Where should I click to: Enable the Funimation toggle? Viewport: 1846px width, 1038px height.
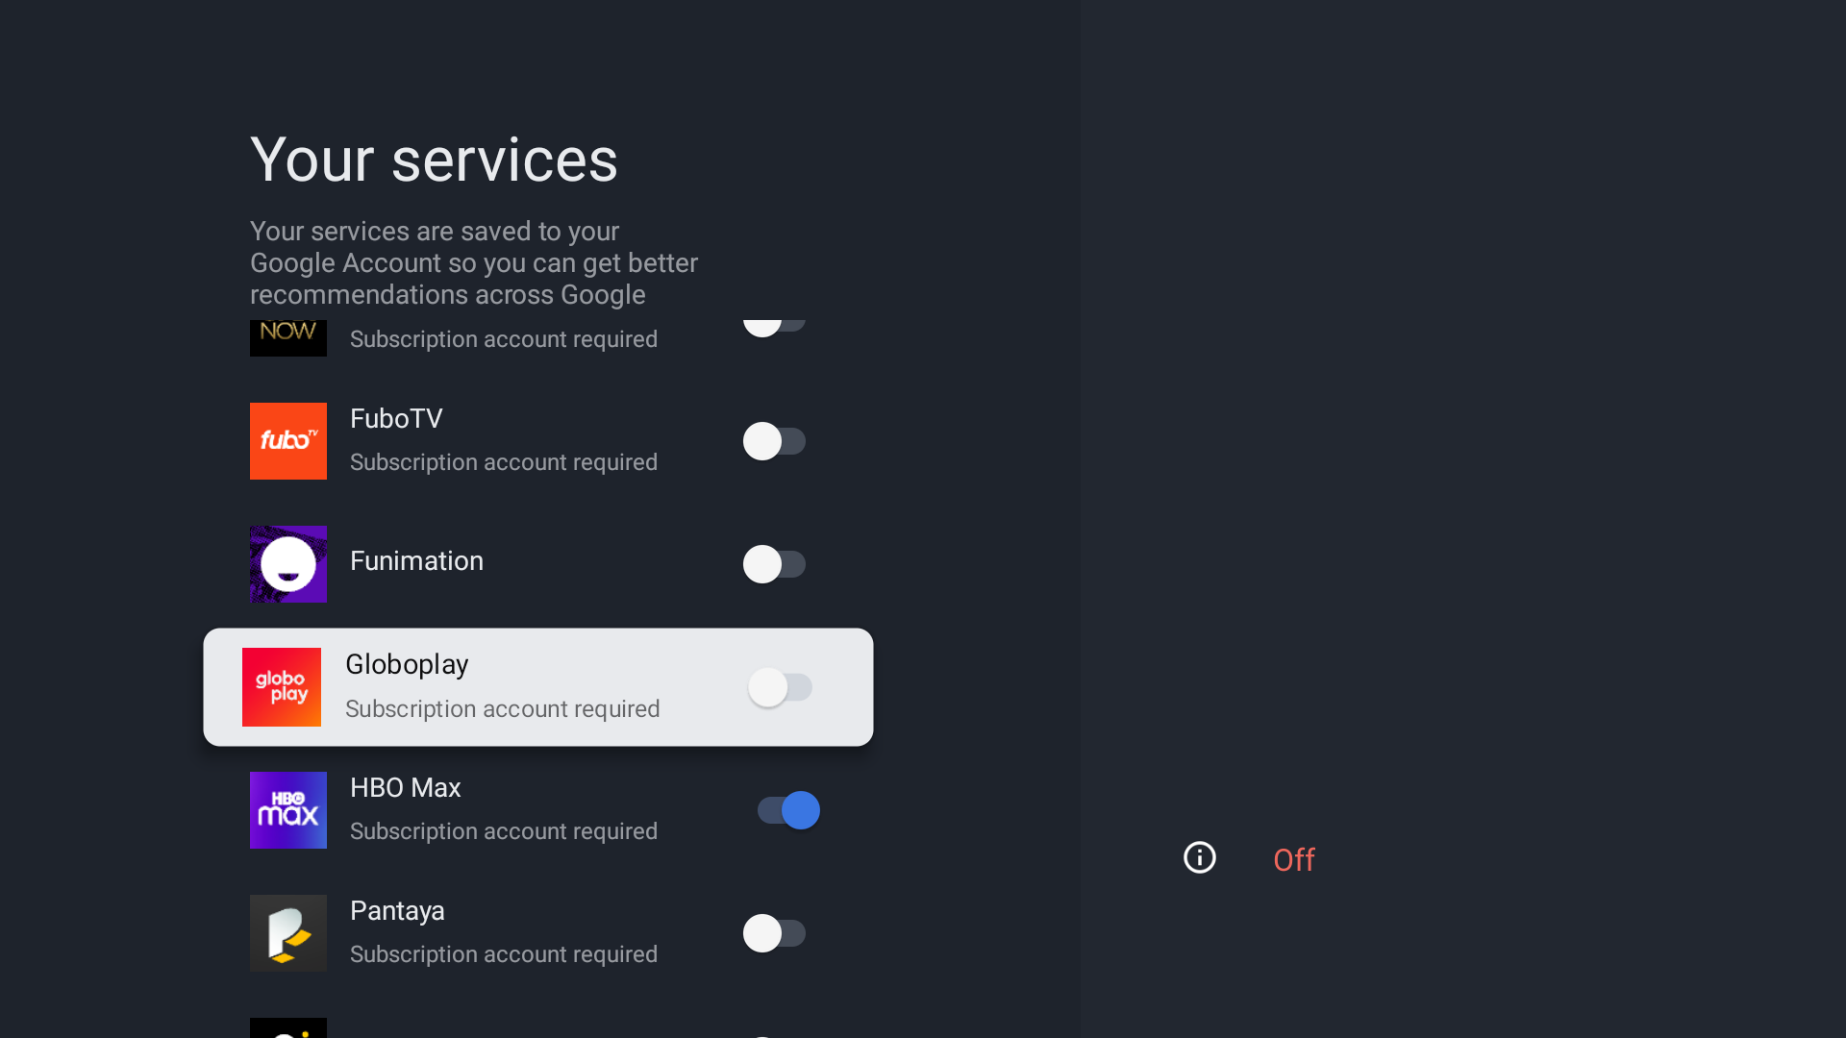pyautogui.click(x=775, y=564)
